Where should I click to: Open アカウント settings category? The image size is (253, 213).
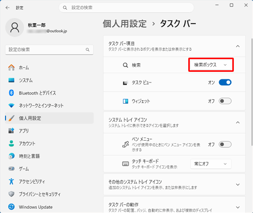(49, 144)
